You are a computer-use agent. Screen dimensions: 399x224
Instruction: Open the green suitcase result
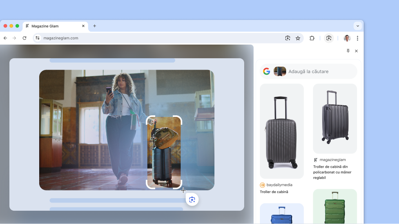coord(335,206)
